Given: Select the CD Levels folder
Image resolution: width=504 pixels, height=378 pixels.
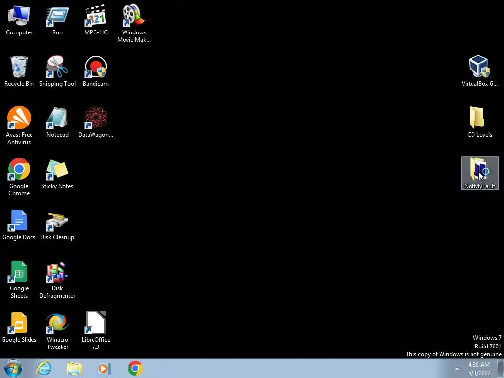Looking at the screenshot, I should point(479,122).
